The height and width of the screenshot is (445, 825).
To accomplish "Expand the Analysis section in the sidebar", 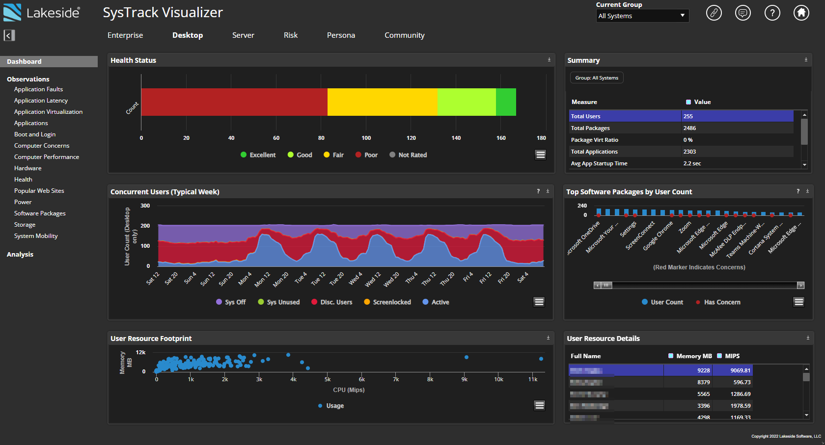I will [x=20, y=254].
